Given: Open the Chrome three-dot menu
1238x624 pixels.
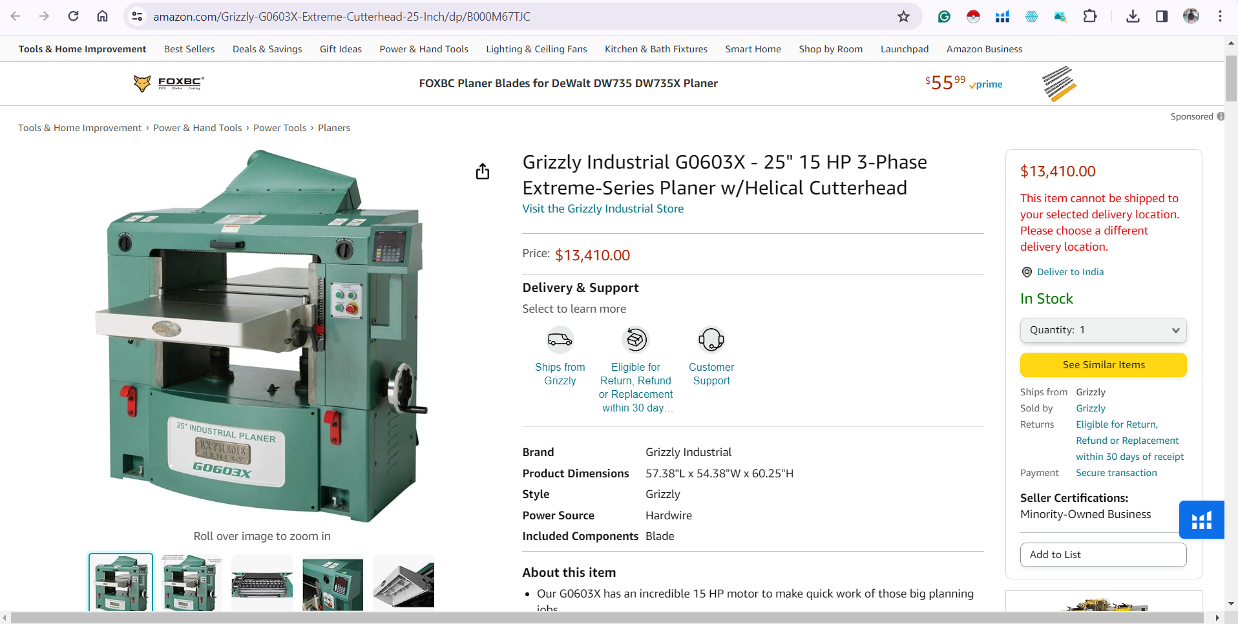Looking at the screenshot, I should click(1220, 16).
